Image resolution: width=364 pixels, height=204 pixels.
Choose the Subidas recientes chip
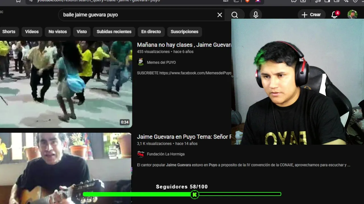point(114,32)
